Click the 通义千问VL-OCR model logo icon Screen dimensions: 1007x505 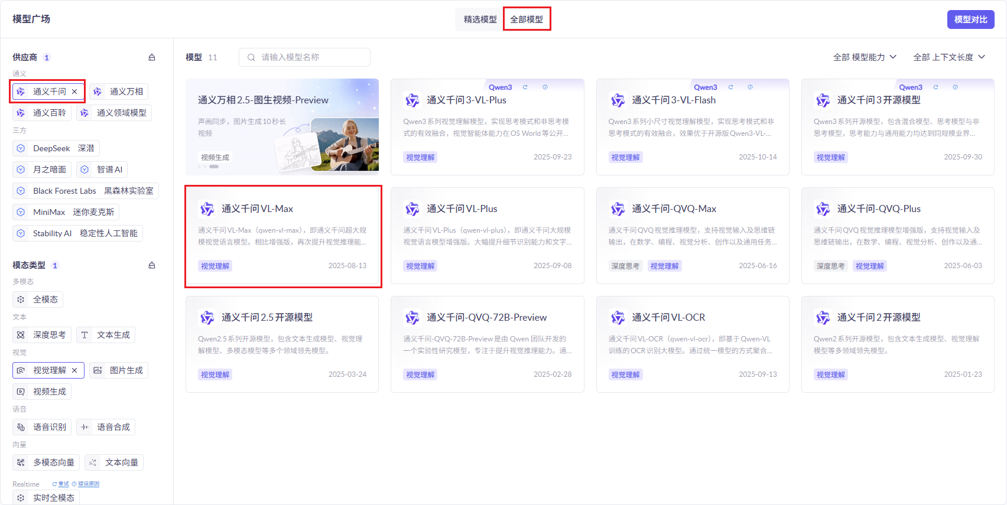618,318
